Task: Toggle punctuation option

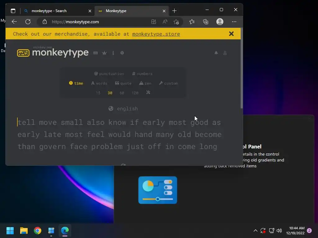Action: point(109,74)
